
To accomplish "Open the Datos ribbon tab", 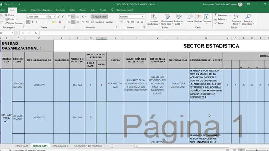I will coord(72,10).
